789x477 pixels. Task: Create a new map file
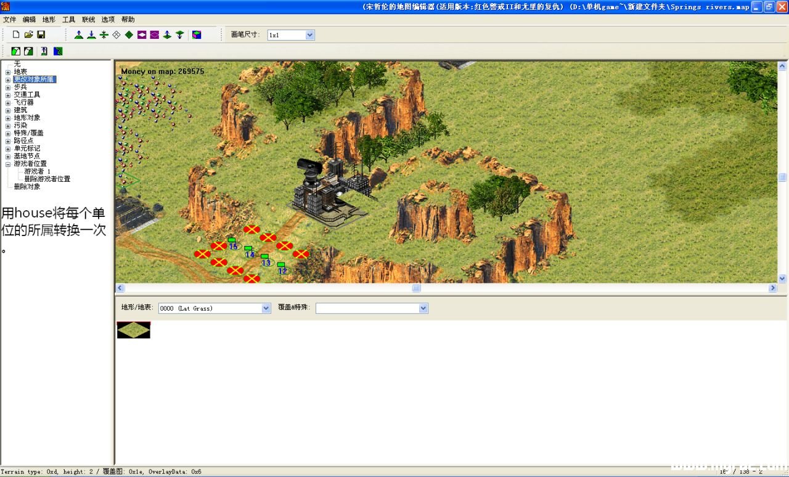tap(16, 35)
